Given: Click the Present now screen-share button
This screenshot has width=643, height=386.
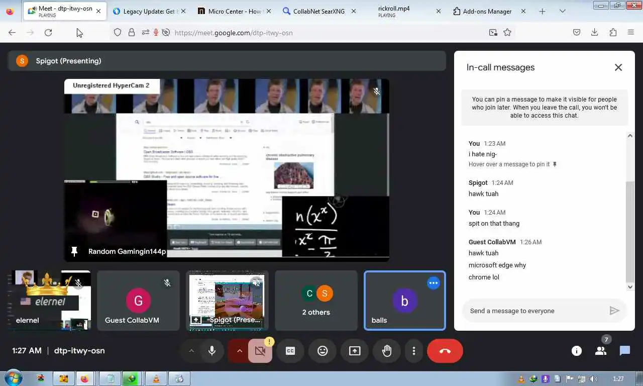Looking at the screenshot, I should [355, 351].
